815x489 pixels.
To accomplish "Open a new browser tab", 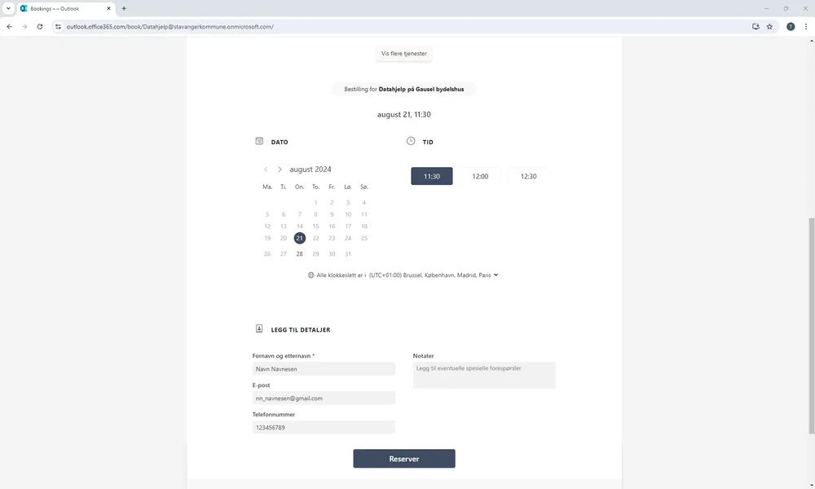I will pos(124,8).
